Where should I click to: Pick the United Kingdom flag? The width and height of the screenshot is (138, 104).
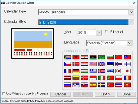coord(102,64)
